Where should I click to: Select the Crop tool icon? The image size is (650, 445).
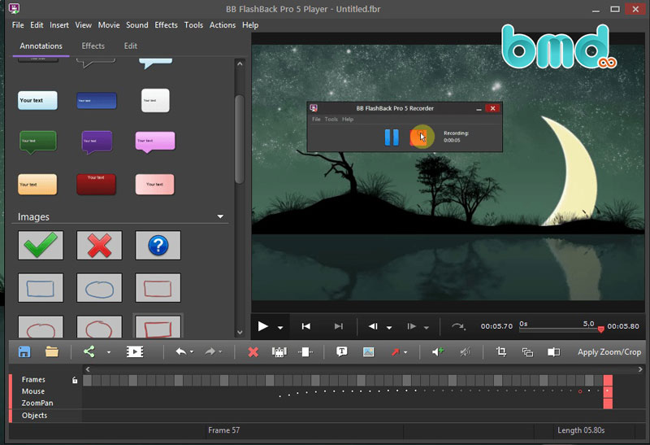coord(501,352)
